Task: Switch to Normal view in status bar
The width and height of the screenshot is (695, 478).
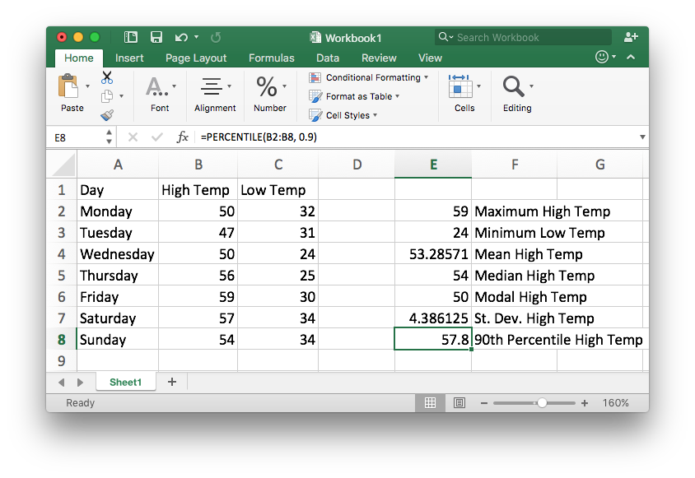Action: click(430, 403)
